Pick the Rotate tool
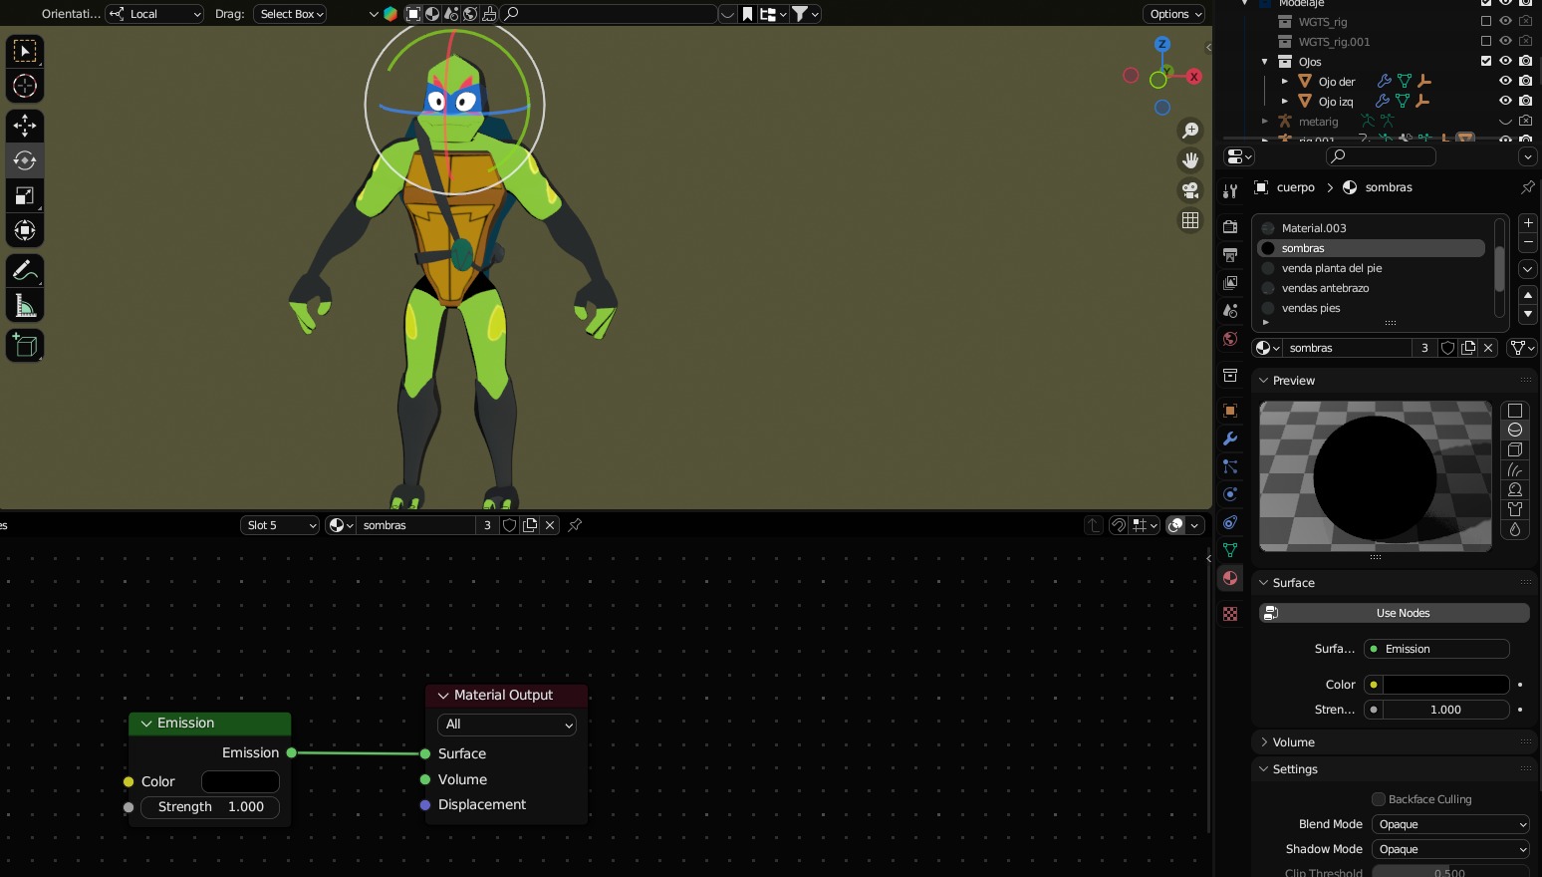This screenshot has width=1542, height=877. click(x=25, y=160)
